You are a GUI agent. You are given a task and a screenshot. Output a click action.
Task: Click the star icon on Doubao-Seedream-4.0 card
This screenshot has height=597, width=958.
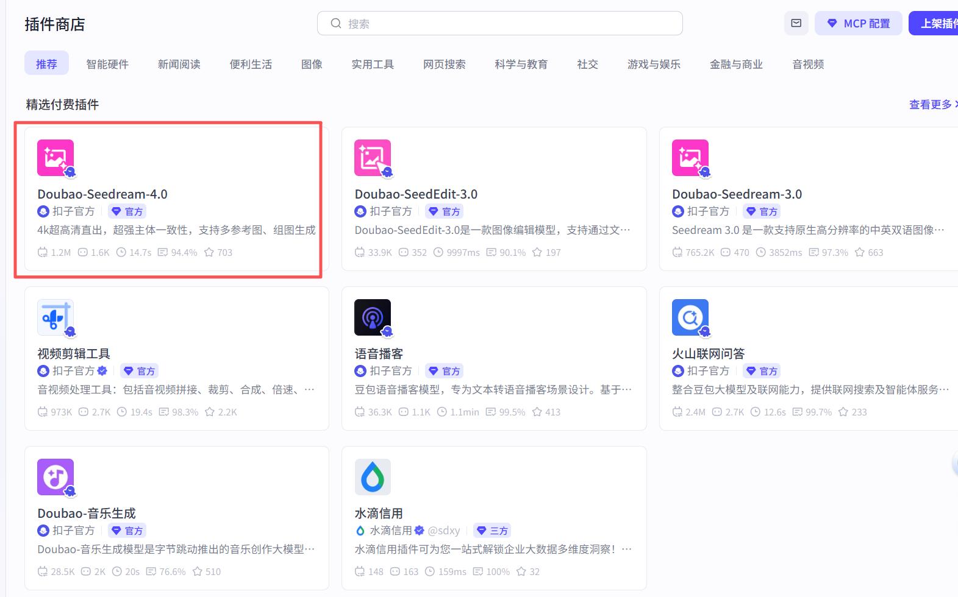coord(209,252)
